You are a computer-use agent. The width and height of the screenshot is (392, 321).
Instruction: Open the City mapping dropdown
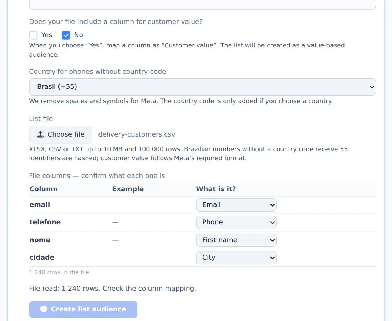click(236, 258)
